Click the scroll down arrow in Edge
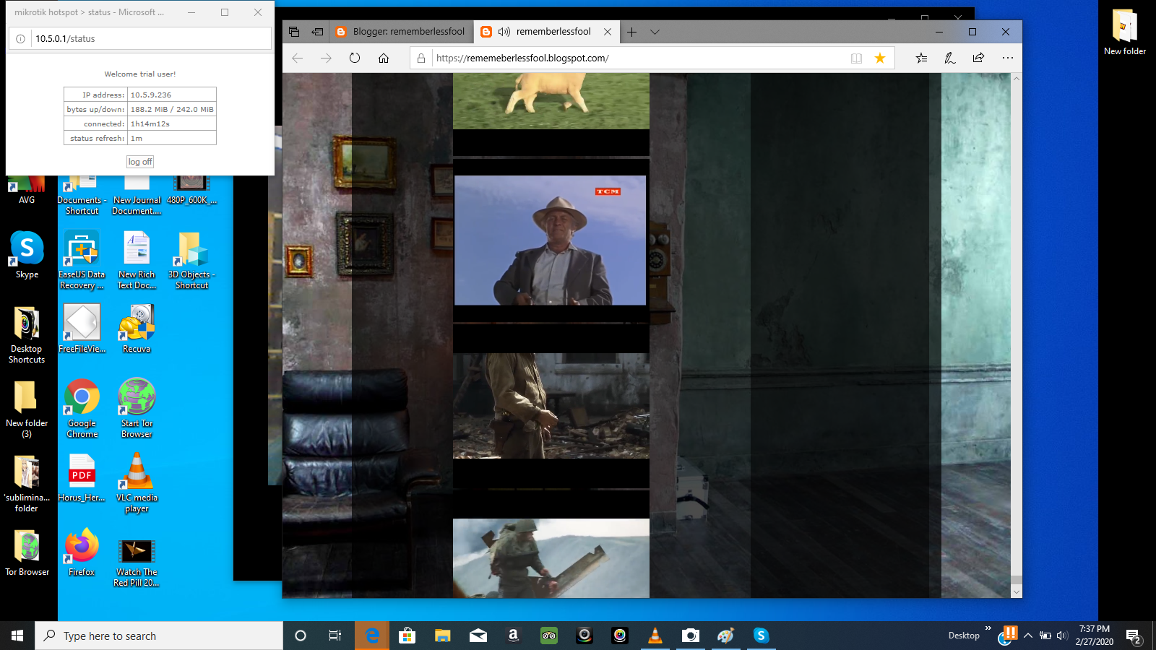Viewport: 1156px width, 650px height. tap(1017, 591)
